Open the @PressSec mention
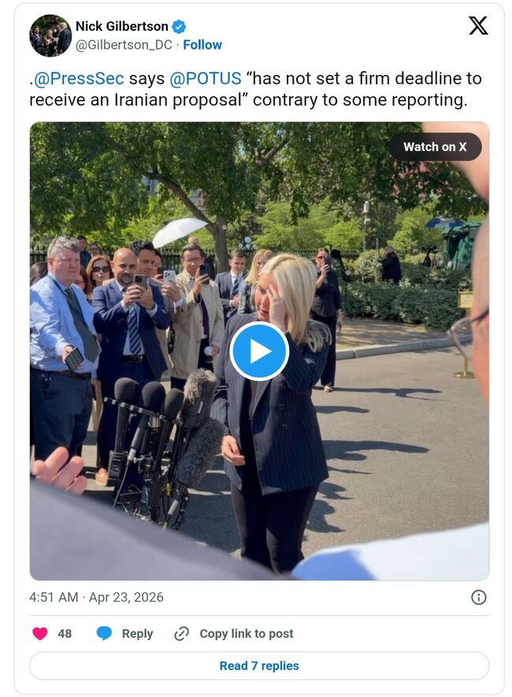Image resolution: width=512 pixels, height=697 pixels. pyautogui.click(x=78, y=78)
